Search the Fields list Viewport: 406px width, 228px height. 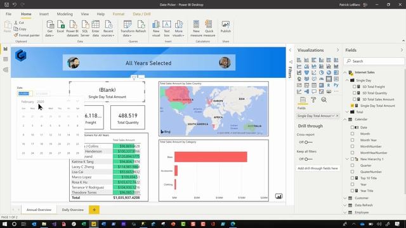coord(374,61)
